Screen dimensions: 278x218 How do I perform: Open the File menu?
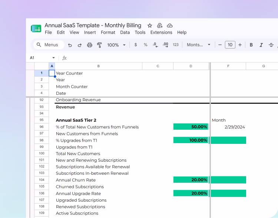pyautogui.click(x=48, y=33)
